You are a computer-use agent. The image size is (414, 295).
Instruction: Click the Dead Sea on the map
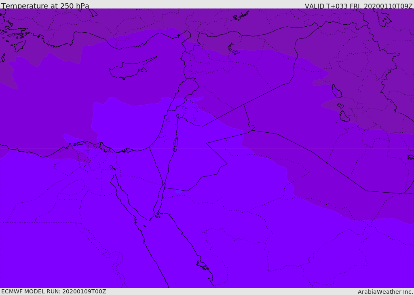click(x=175, y=144)
